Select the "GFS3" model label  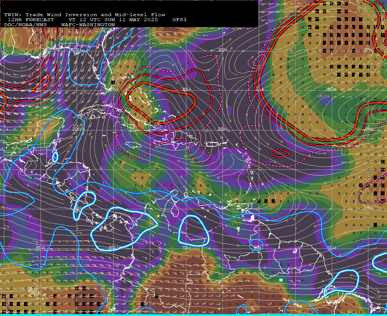coord(180,20)
